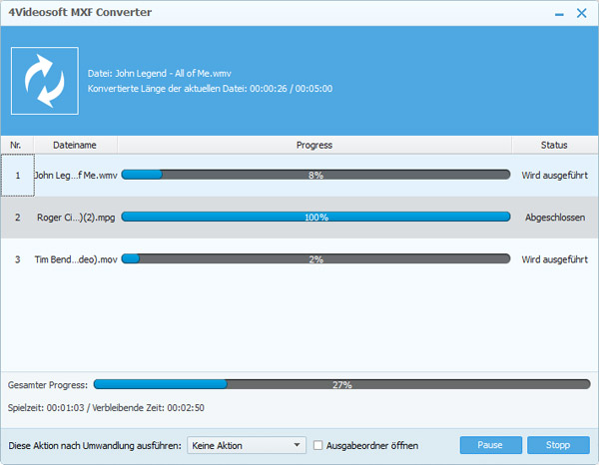Sort by the Dateiname column header
Screen dimensions: 599x465
74,145
